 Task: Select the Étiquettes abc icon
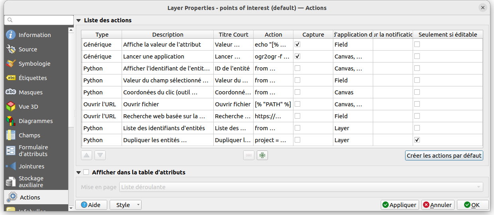coord(11,78)
